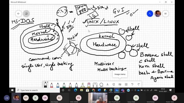The height and width of the screenshot is (103, 184).
Task: Open the user profile photo in Whiteboard
Action: click(158, 14)
